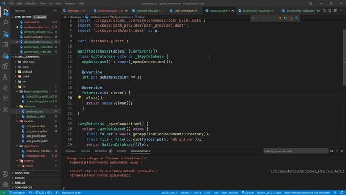The height and width of the screenshot is (195, 346).
Task: Open the Run and Debug view
Action: click(5, 55)
